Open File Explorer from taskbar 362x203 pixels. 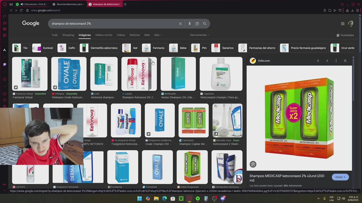[x=156, y=198]
